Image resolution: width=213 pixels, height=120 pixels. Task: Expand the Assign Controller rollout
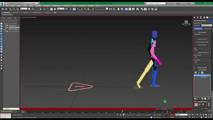click(202, 67)
